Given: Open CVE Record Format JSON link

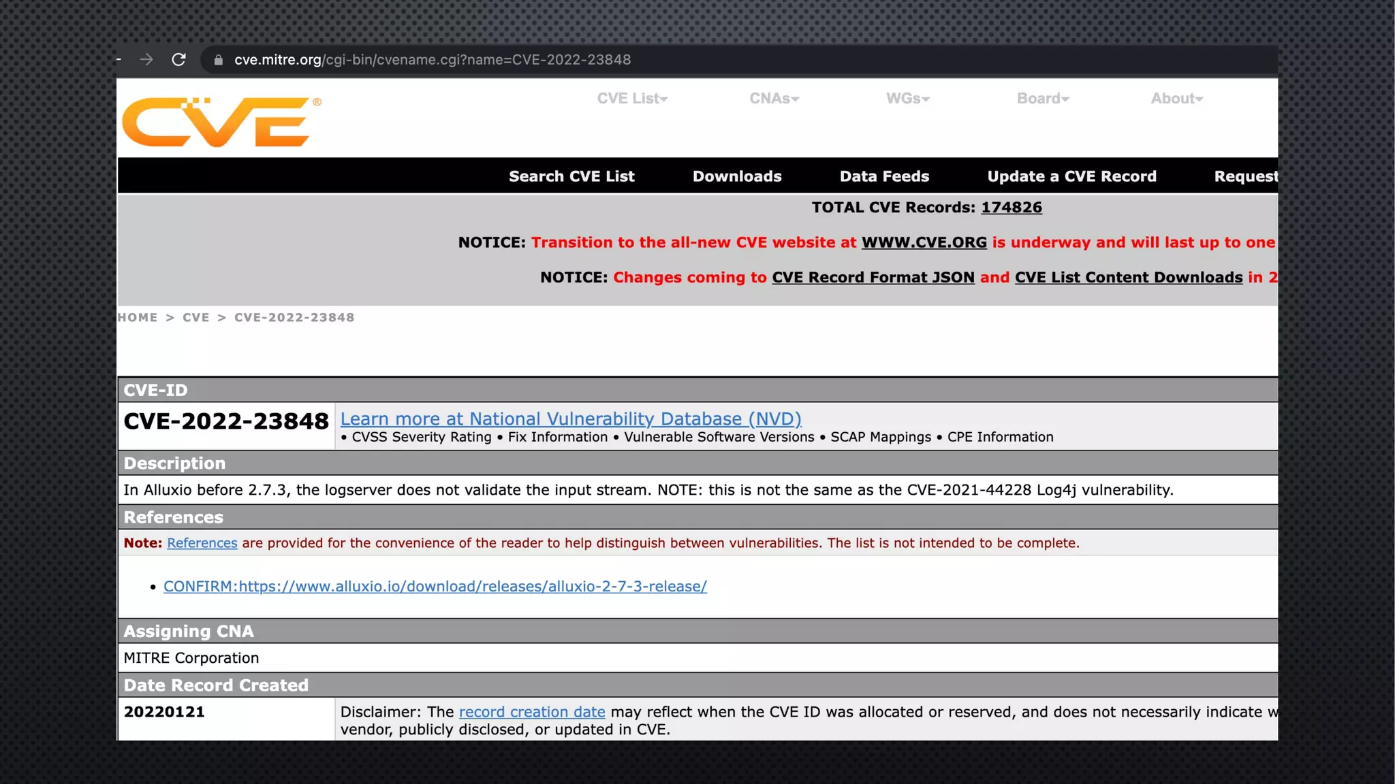Looking at the screenshot, I should pyautogui.click(x=873, y=278).
